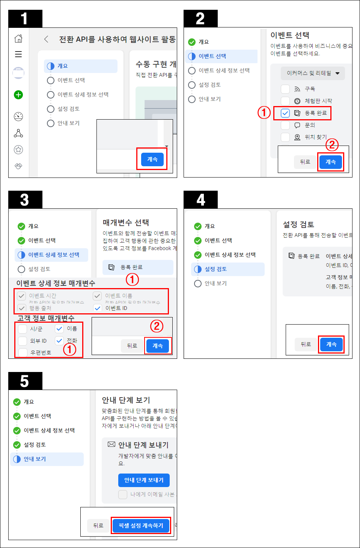Toggle the 이벤트 ID parameter checkbox
360x548 pixels.
tap(98, 308)
